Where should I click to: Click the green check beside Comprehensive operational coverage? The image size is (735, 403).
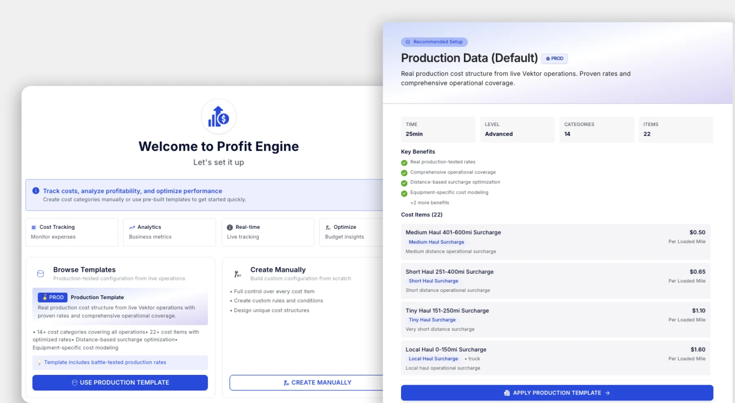tap(404, 173)
